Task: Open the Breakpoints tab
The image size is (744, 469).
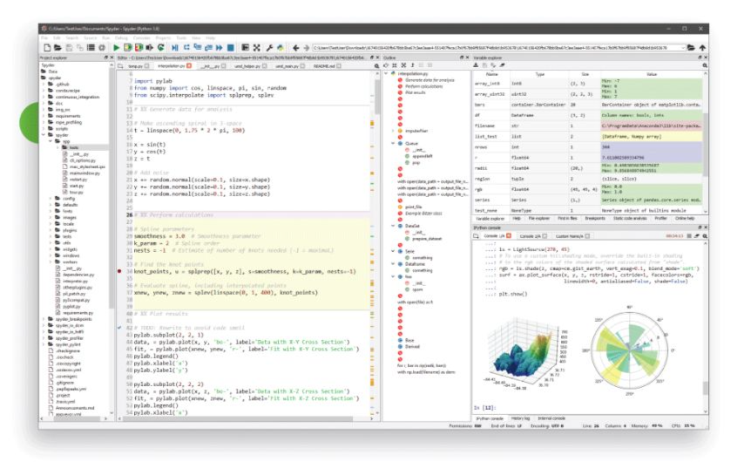Action: tap(594, 218)
